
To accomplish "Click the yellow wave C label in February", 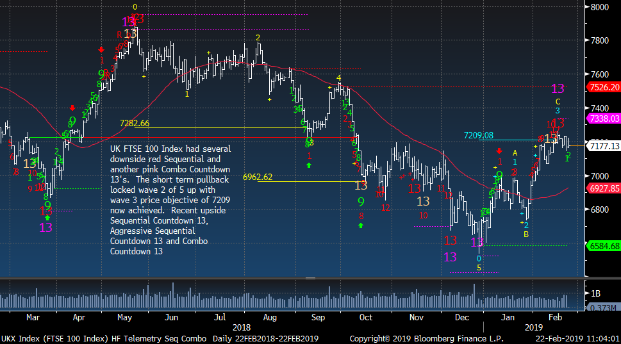I will point(558,102).
